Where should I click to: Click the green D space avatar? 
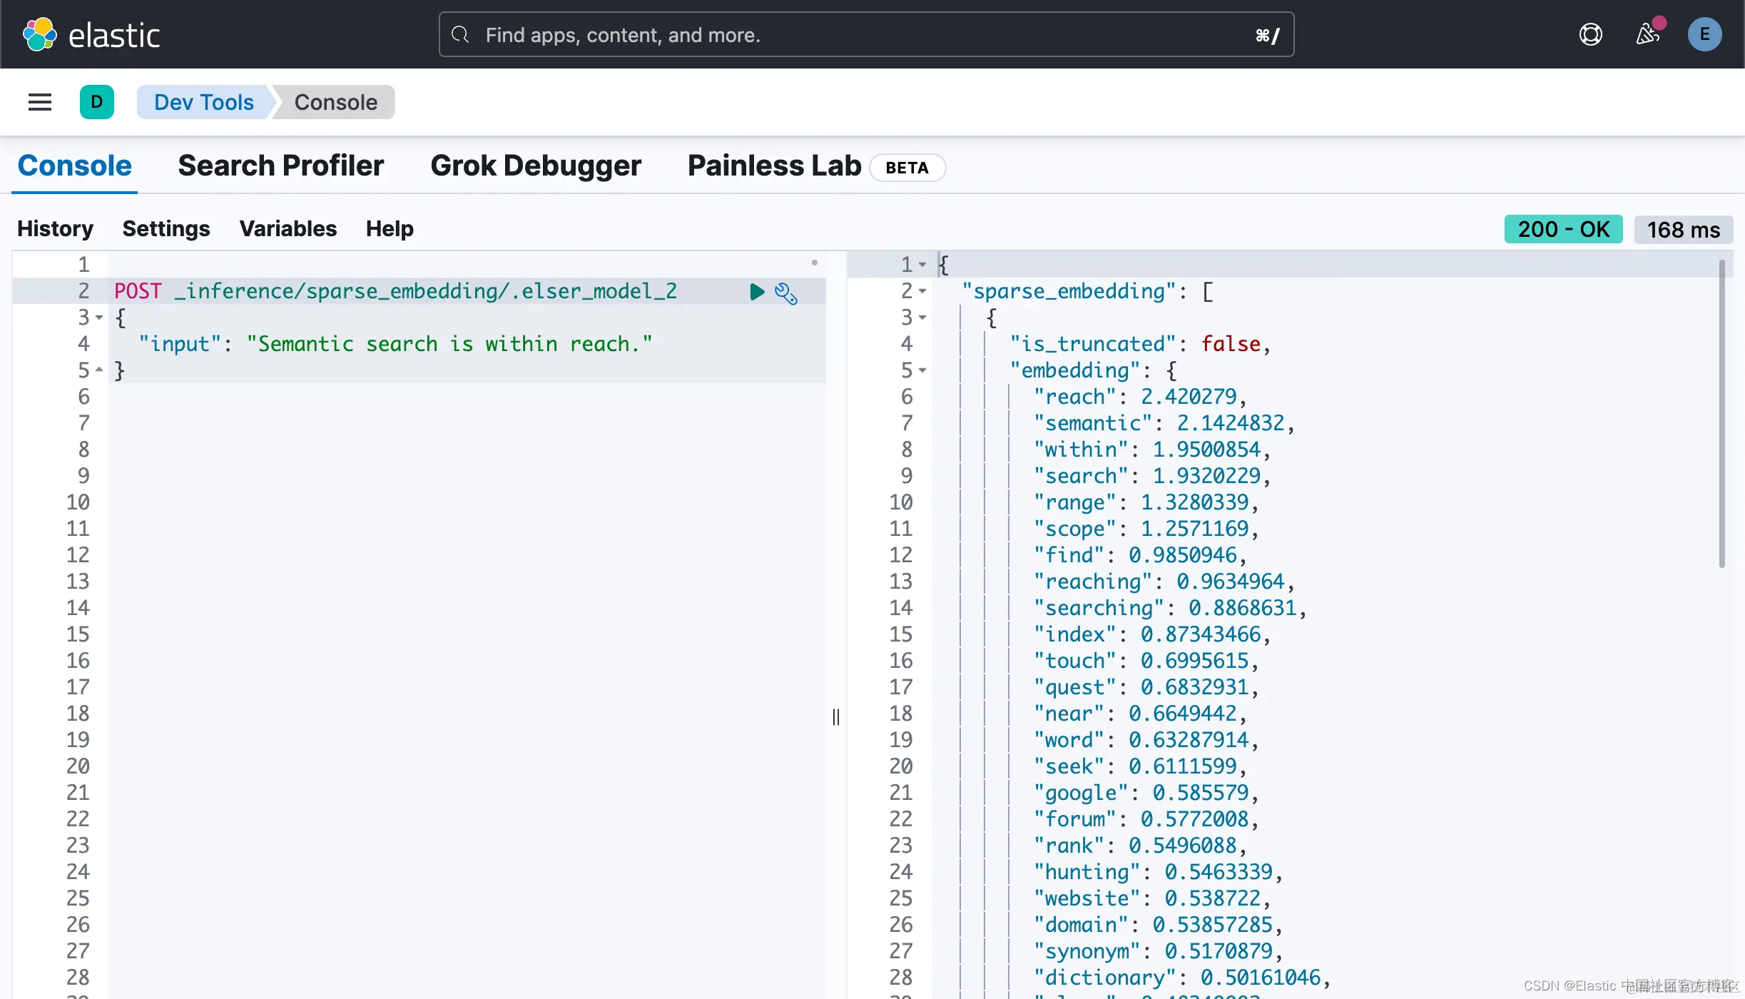97,102
